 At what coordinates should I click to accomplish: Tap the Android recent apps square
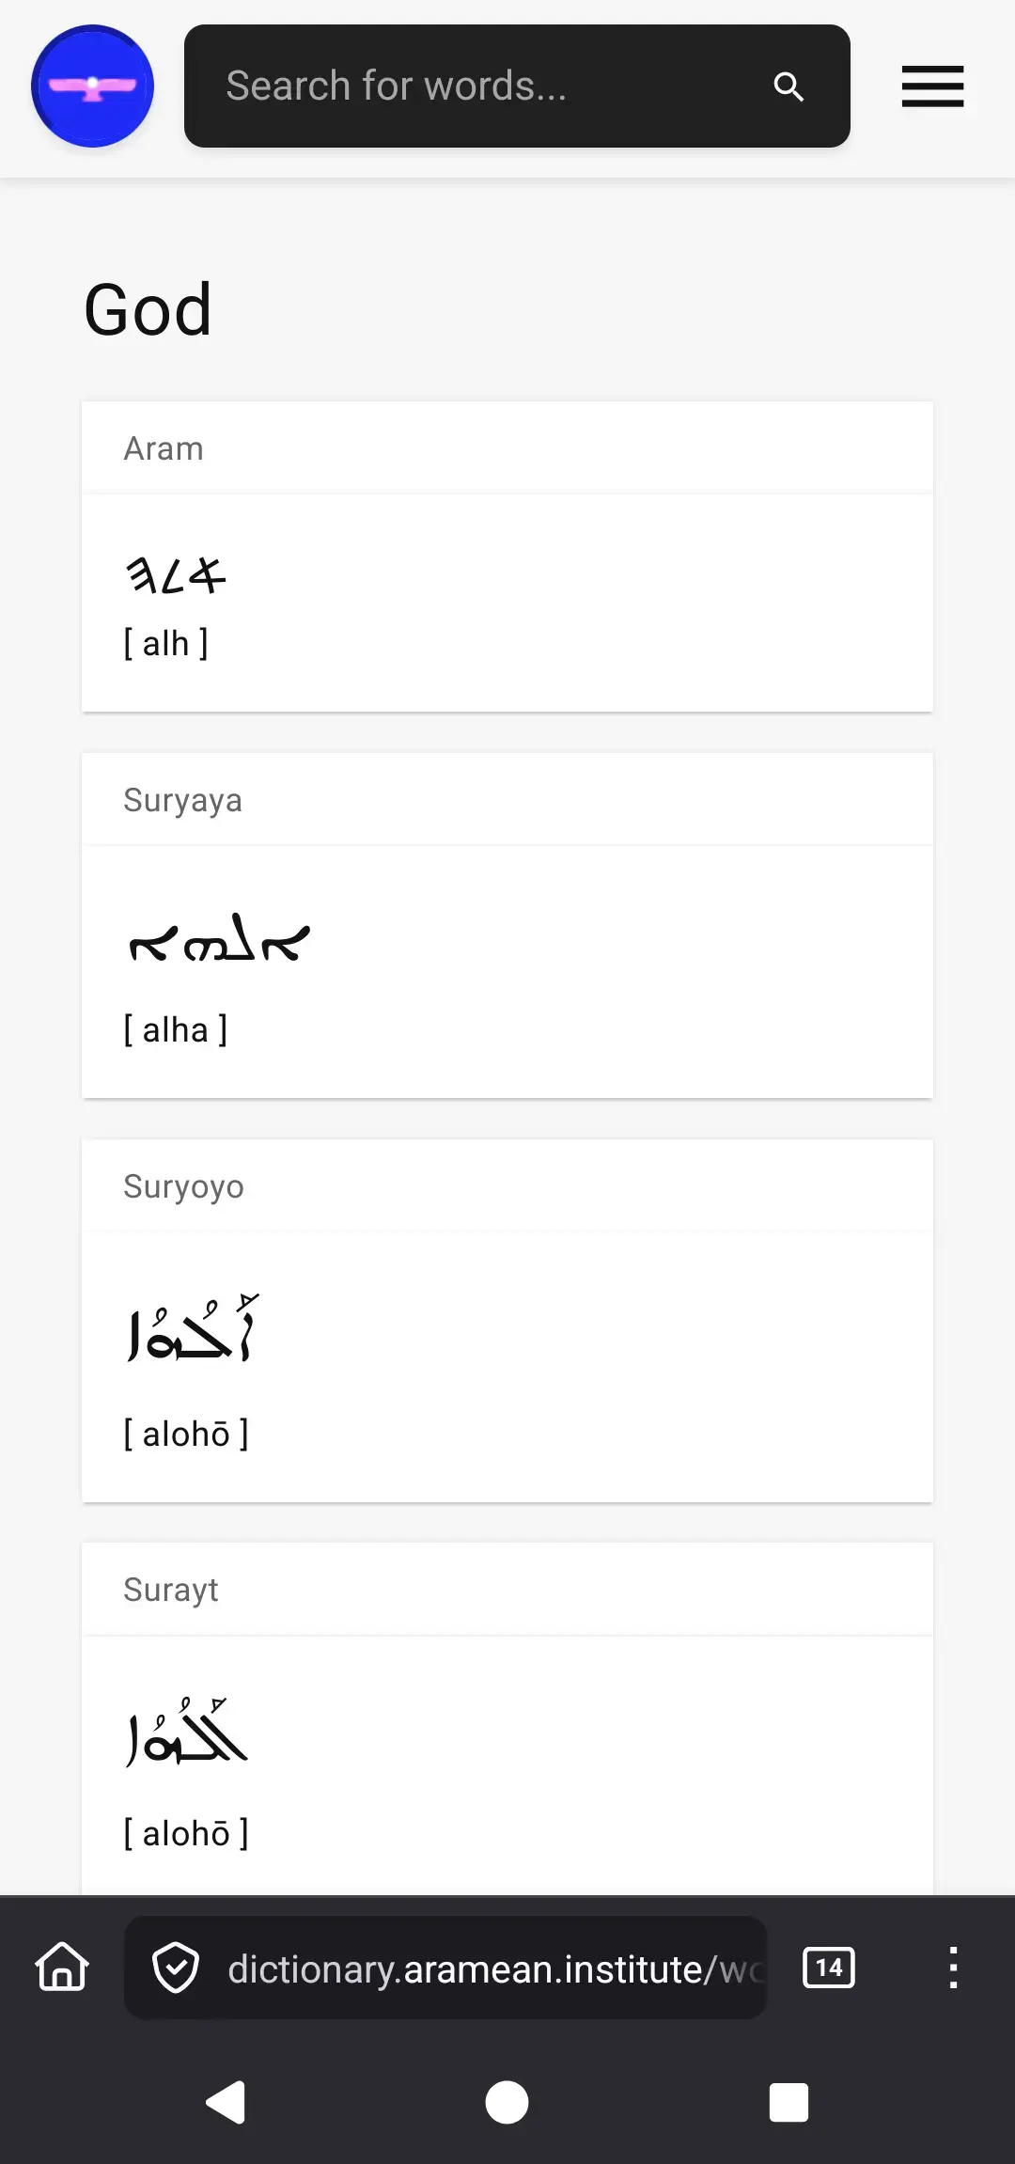click(789, 2102)
